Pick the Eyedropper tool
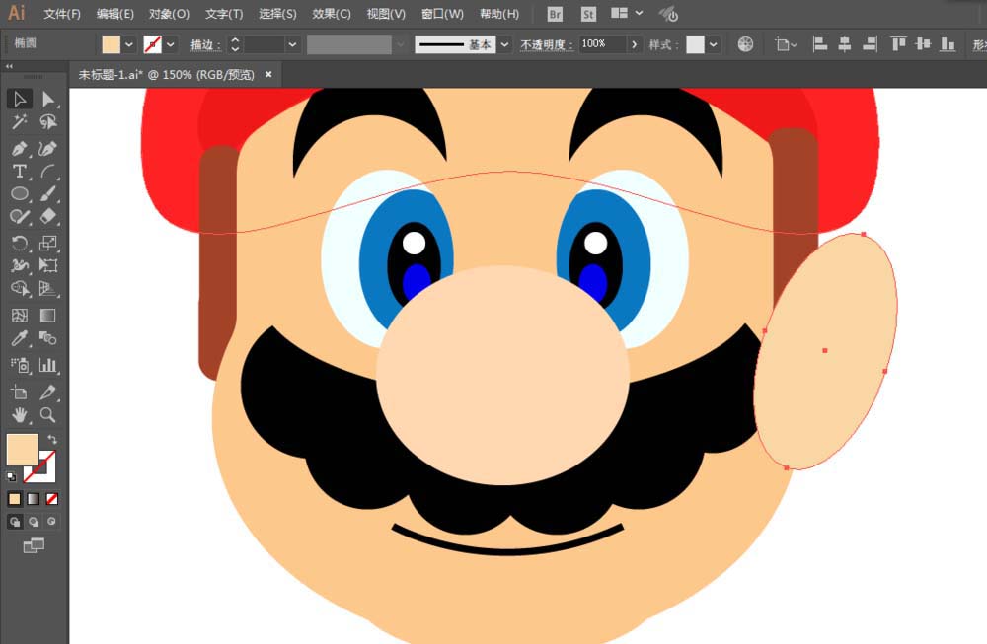 pos(20,338)
